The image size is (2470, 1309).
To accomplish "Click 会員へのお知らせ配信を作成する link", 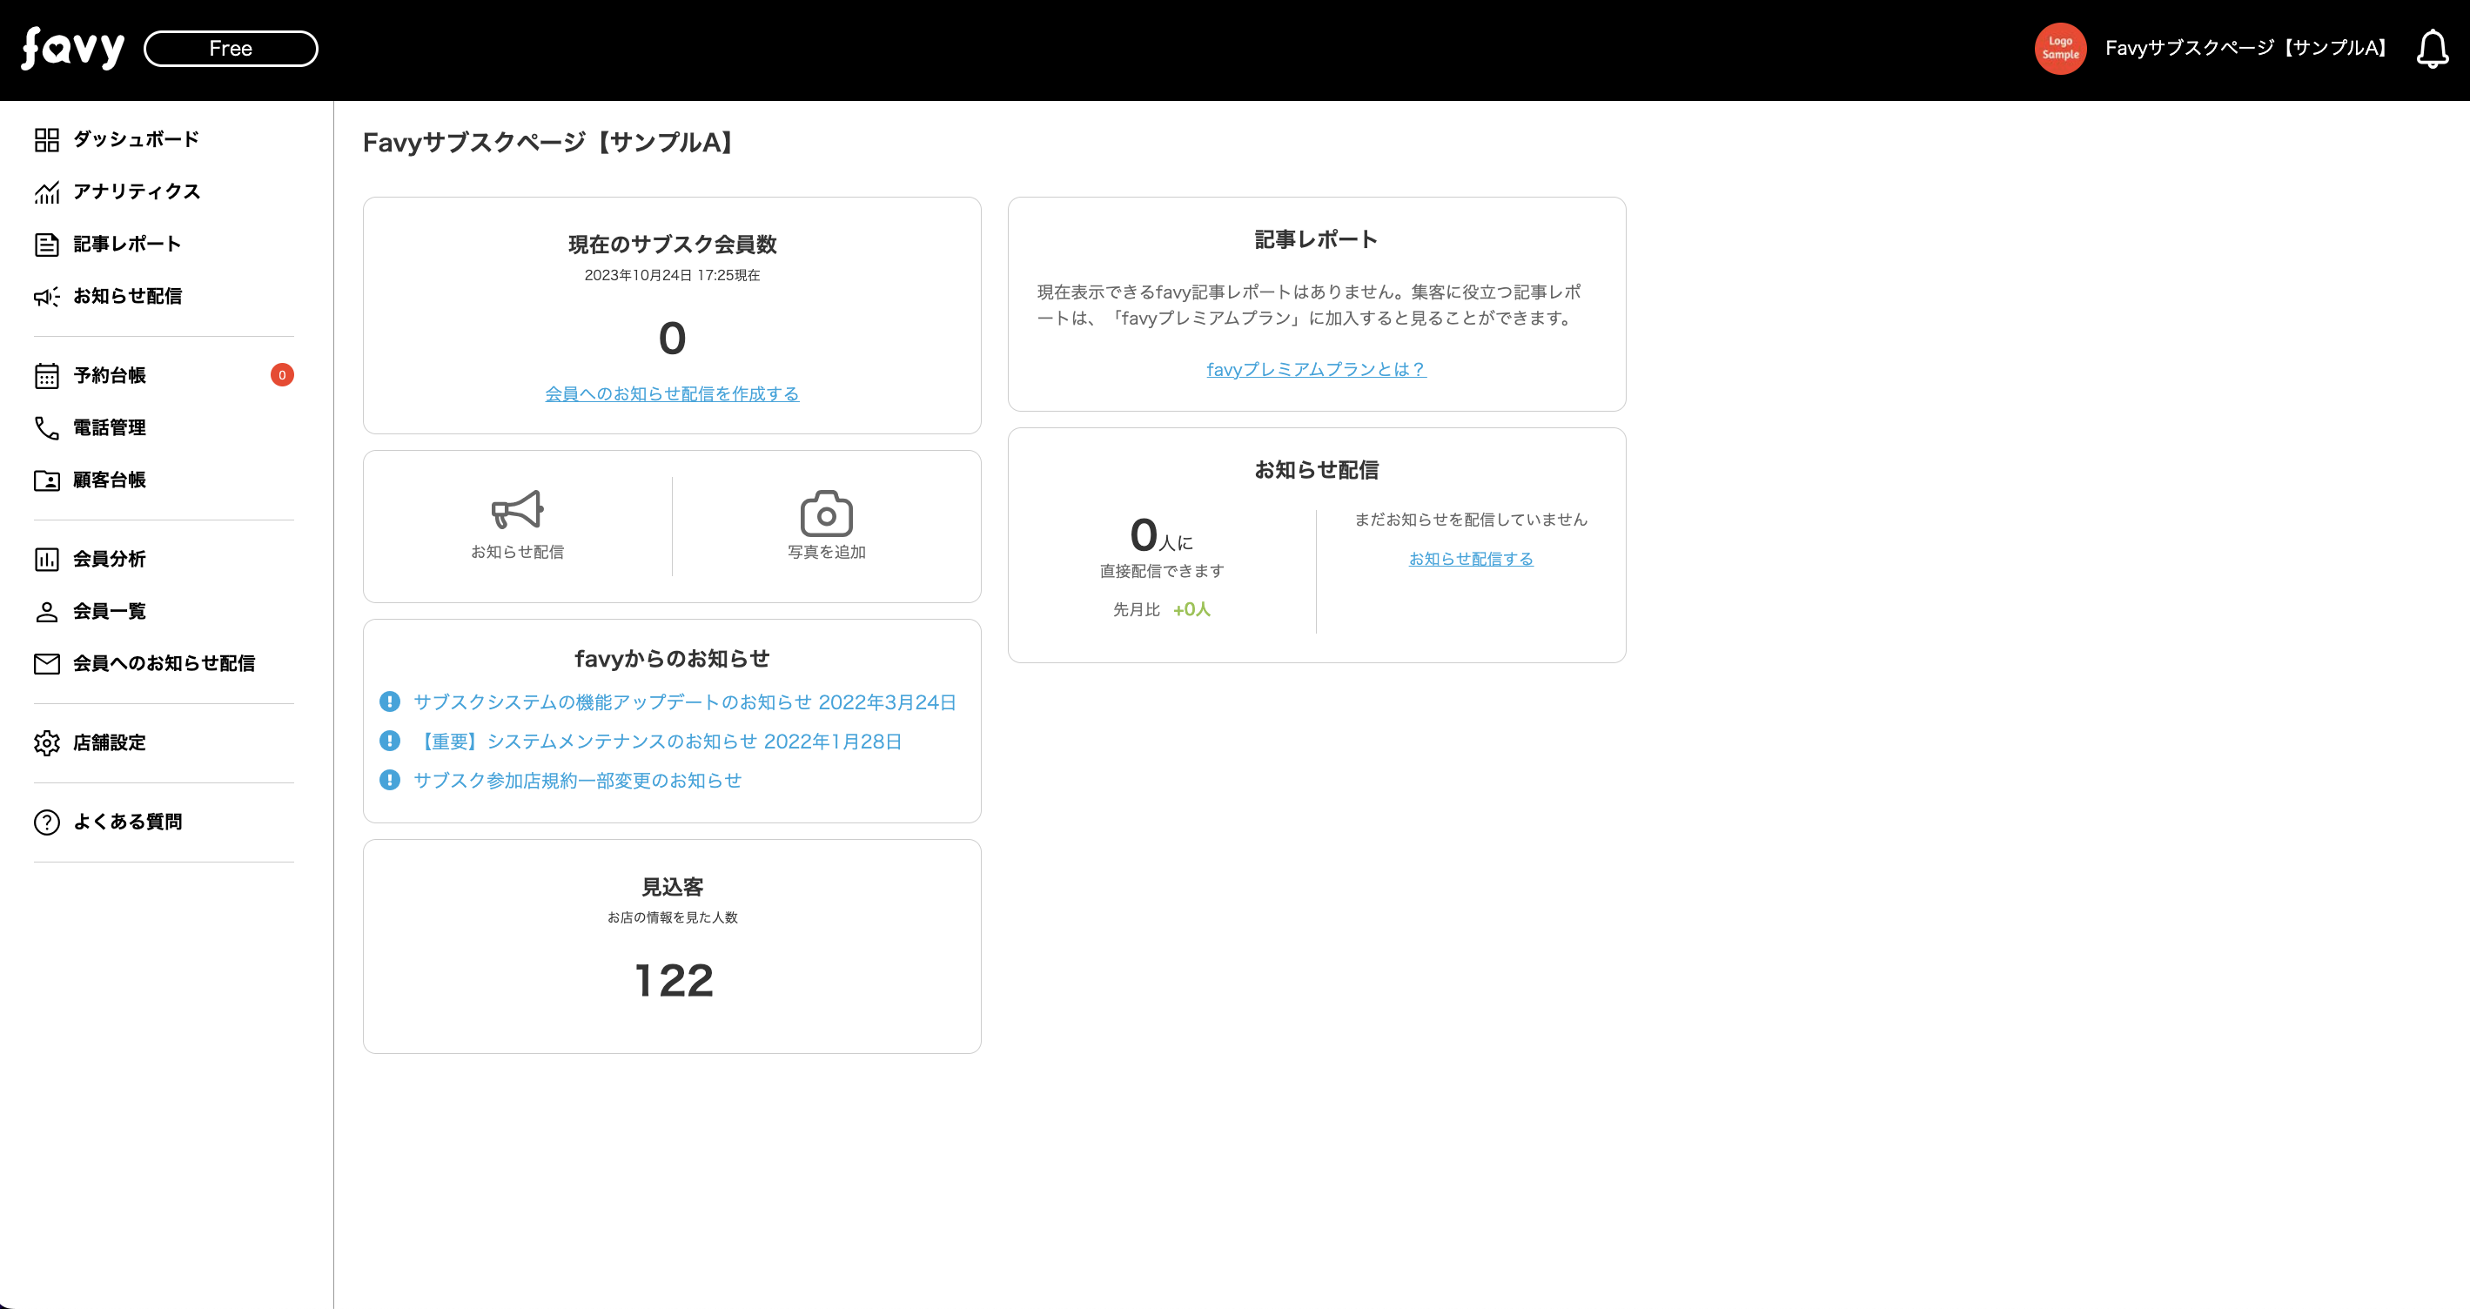I will (x=672, y=394).
